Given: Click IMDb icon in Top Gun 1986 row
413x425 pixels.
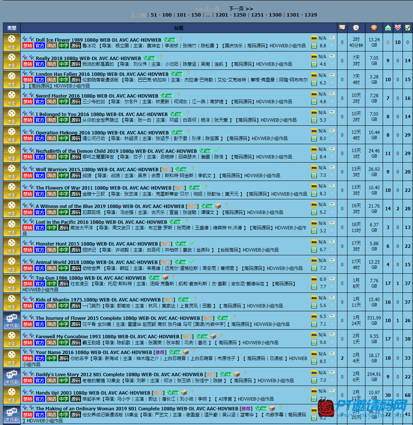Looking at the screenshot, I should 314,279.
